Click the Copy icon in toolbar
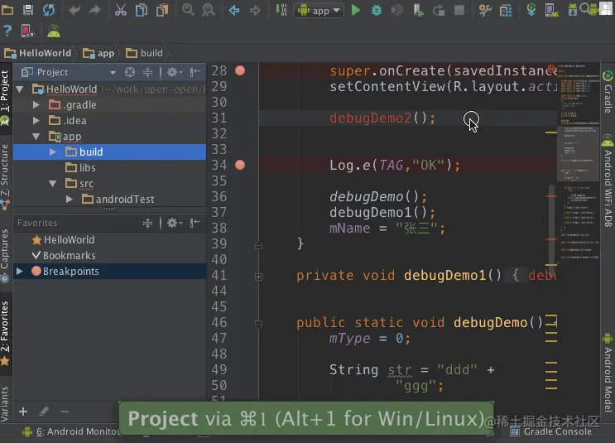Screen dimensions: 615x443 click(142, 10)
